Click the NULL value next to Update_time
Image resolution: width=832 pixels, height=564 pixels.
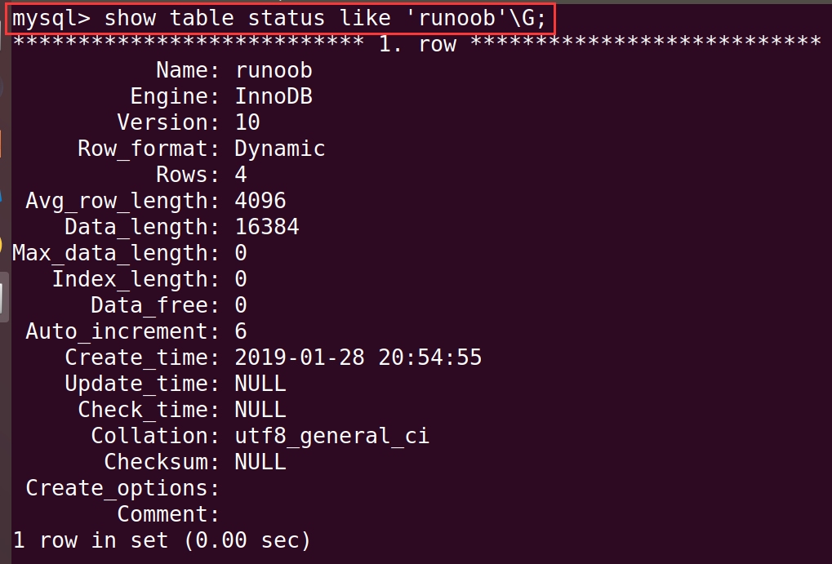coord(260,384)
